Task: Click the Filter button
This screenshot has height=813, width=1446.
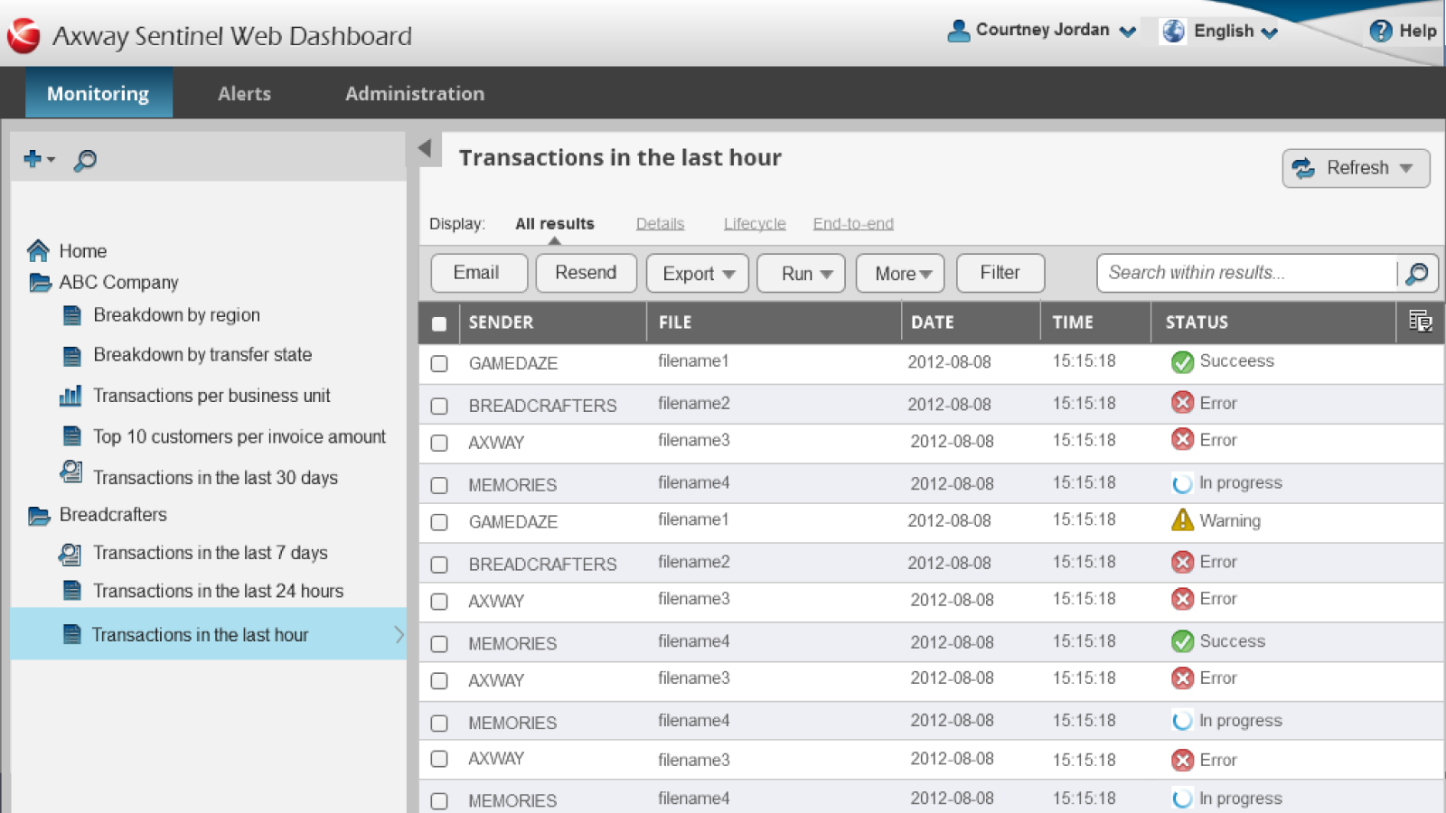Action: (x=1000, y=273)
